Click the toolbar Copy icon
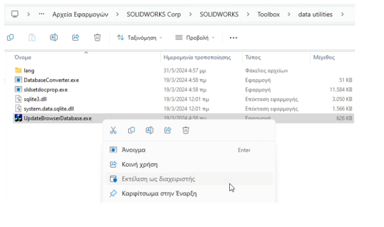The width and height of the screenshot is (384, 227). click(10, 38)
